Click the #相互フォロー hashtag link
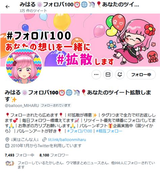The image size is (160, 178). click(x=109, y=131)
